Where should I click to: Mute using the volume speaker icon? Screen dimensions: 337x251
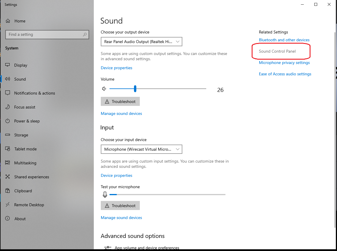[x=104, y=89]
